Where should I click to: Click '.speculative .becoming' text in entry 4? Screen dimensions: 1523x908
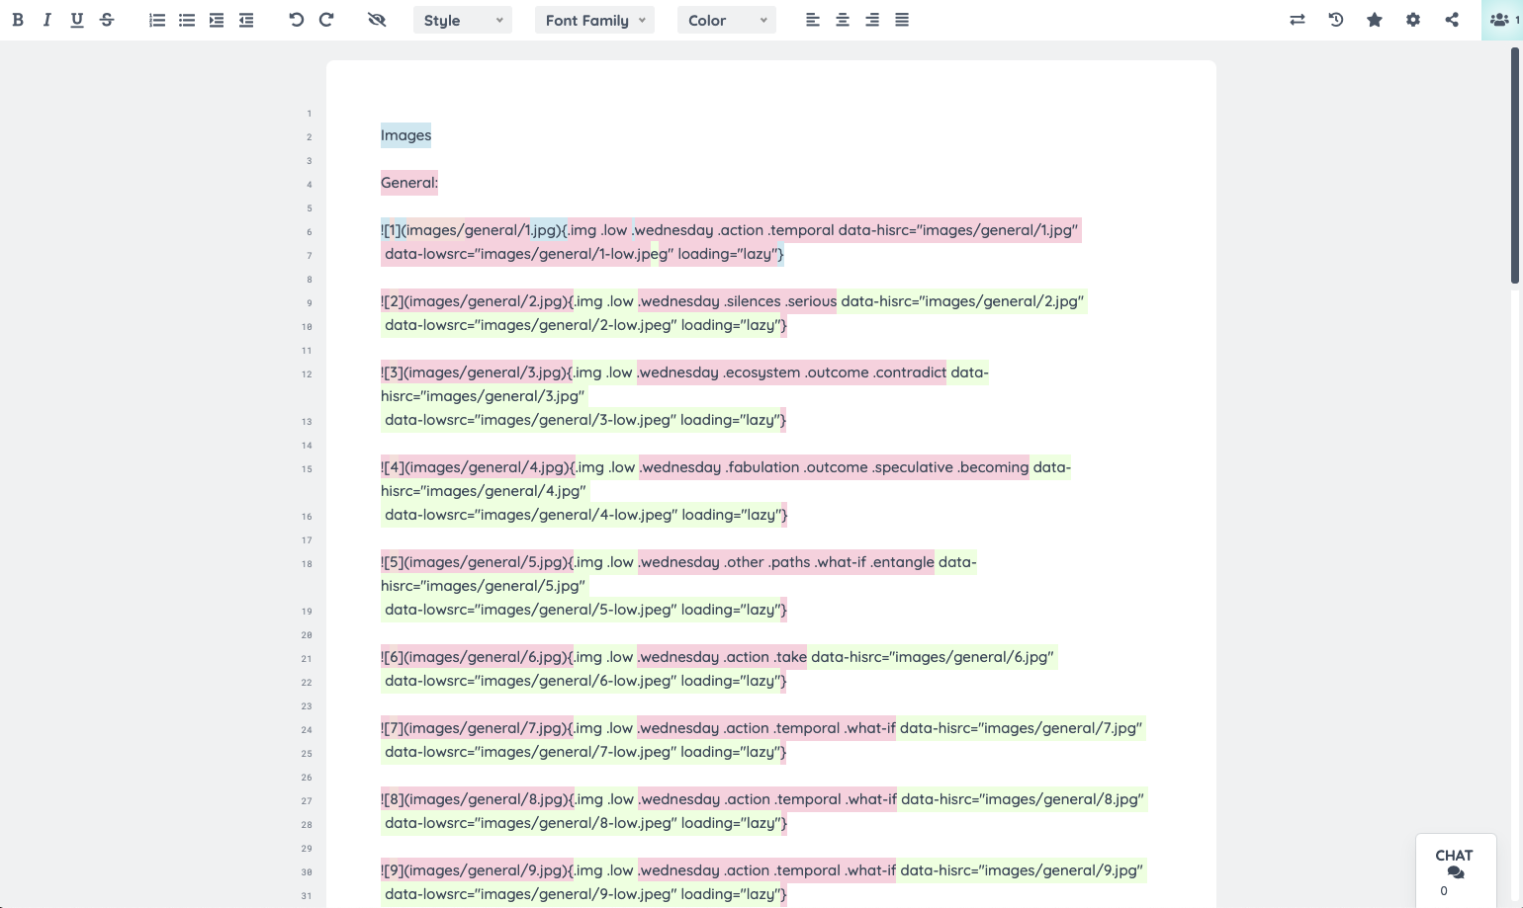tap(950, 467)
